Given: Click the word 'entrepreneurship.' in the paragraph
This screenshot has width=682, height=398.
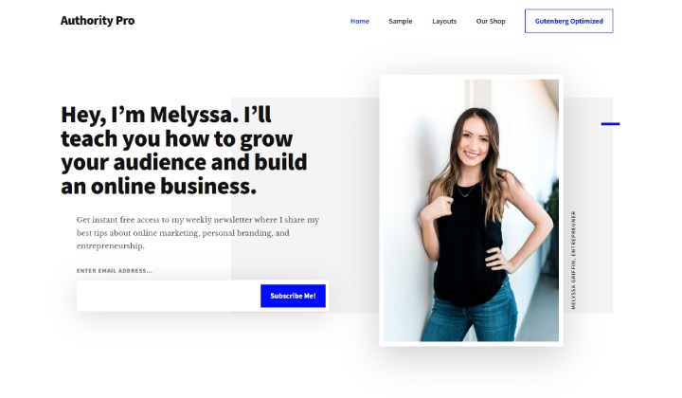Looking at the screenshot, I should pyautogui.click(x=111, y=246).
